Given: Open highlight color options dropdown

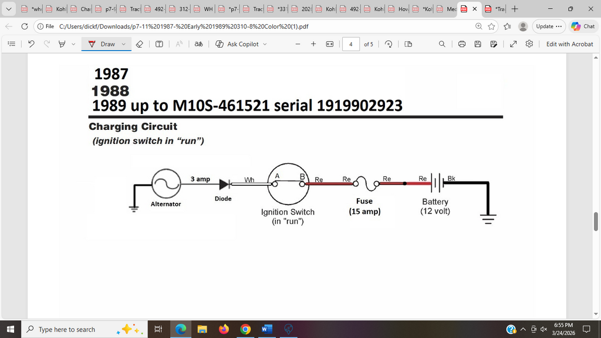Looking at the screenshot, I should tap(73, 44).
